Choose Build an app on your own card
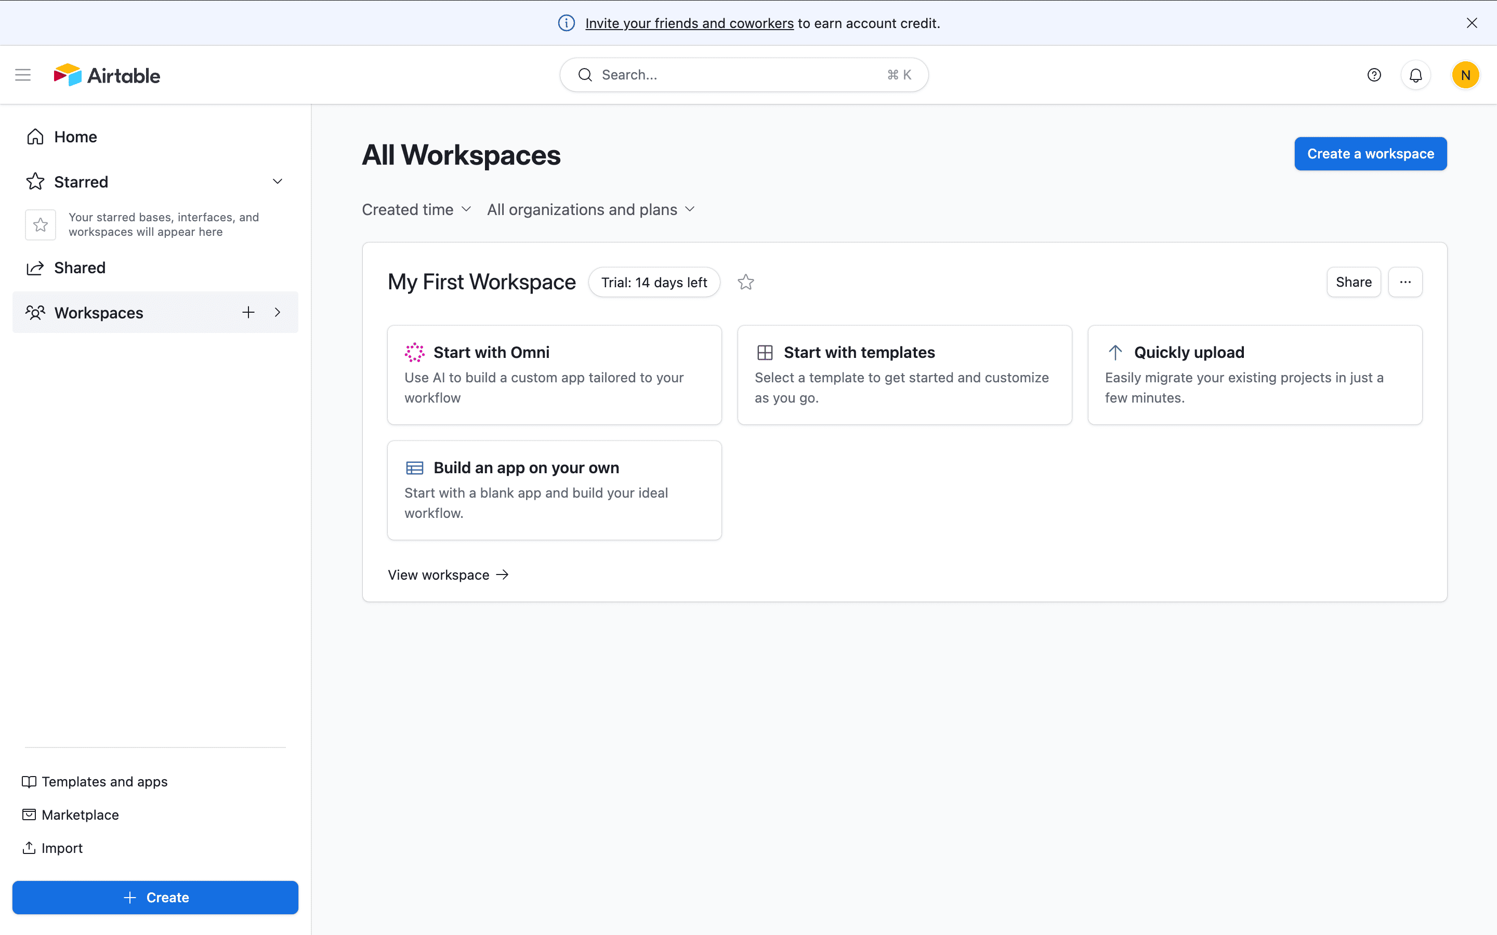The width and height of the screenshot is (1497, 935). click(x=554, y=490)
